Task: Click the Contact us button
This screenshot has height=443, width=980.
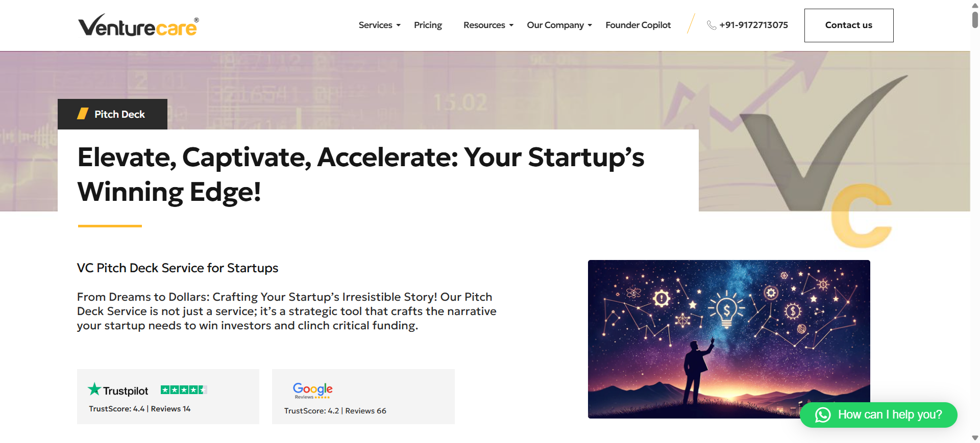Action: [x=848, y=25]
